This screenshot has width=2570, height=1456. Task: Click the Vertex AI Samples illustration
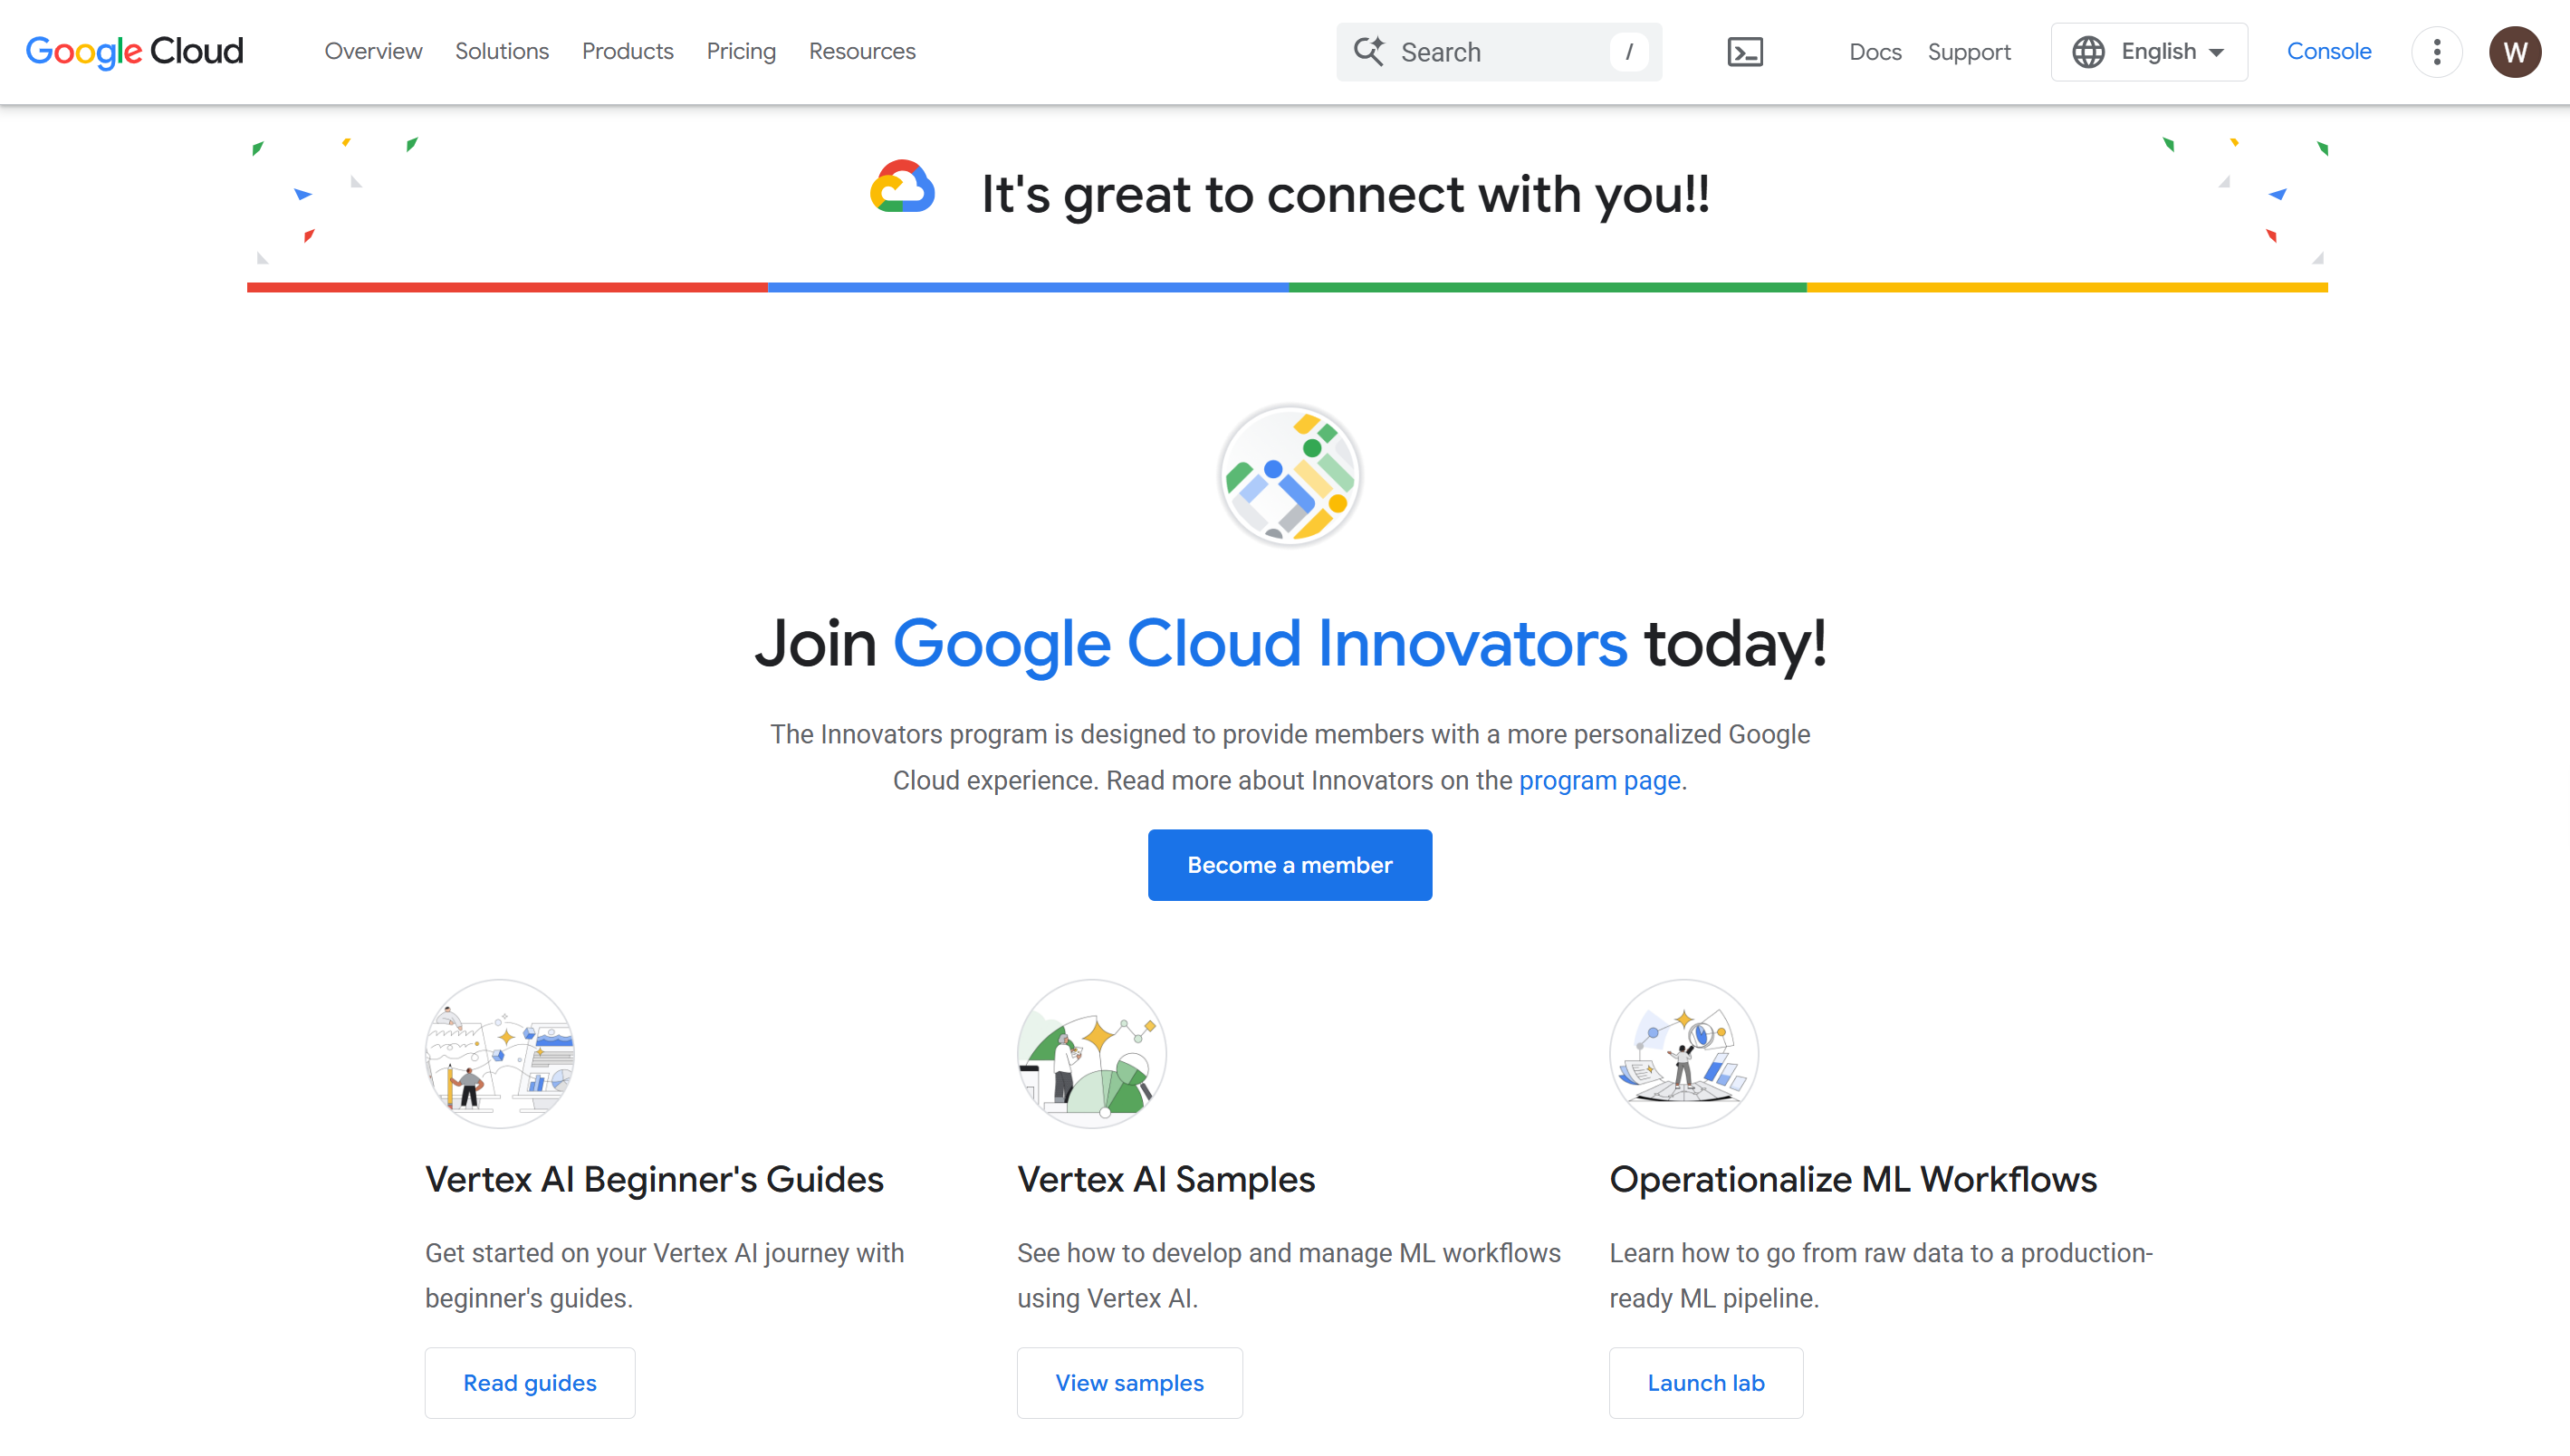(x=1092, y=1054)
